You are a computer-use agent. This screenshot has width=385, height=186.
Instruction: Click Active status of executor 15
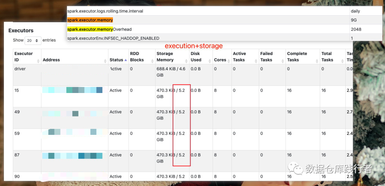click(x=115, y=91)
